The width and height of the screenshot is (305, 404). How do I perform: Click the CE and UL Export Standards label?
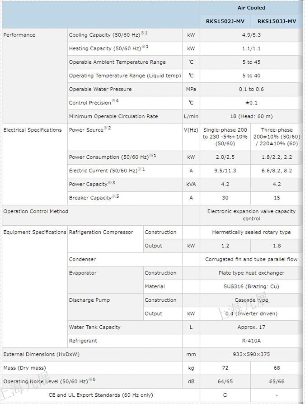click(x=101, y=395)
